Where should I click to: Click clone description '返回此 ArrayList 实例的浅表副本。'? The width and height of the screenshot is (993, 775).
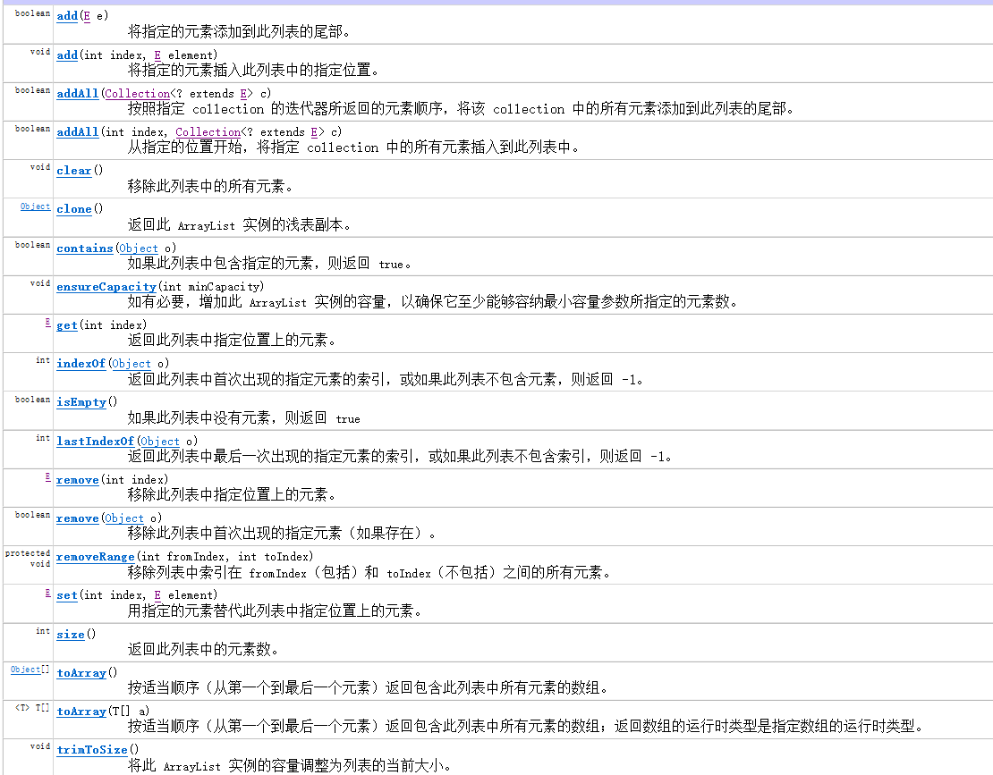[240, 225]
